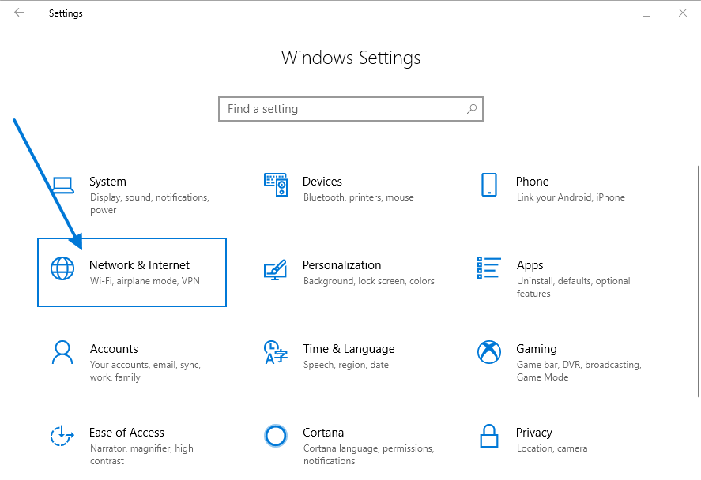
Task: Click 'Narrator, magnifier, high contrast' description
Action: coord(141,455)
